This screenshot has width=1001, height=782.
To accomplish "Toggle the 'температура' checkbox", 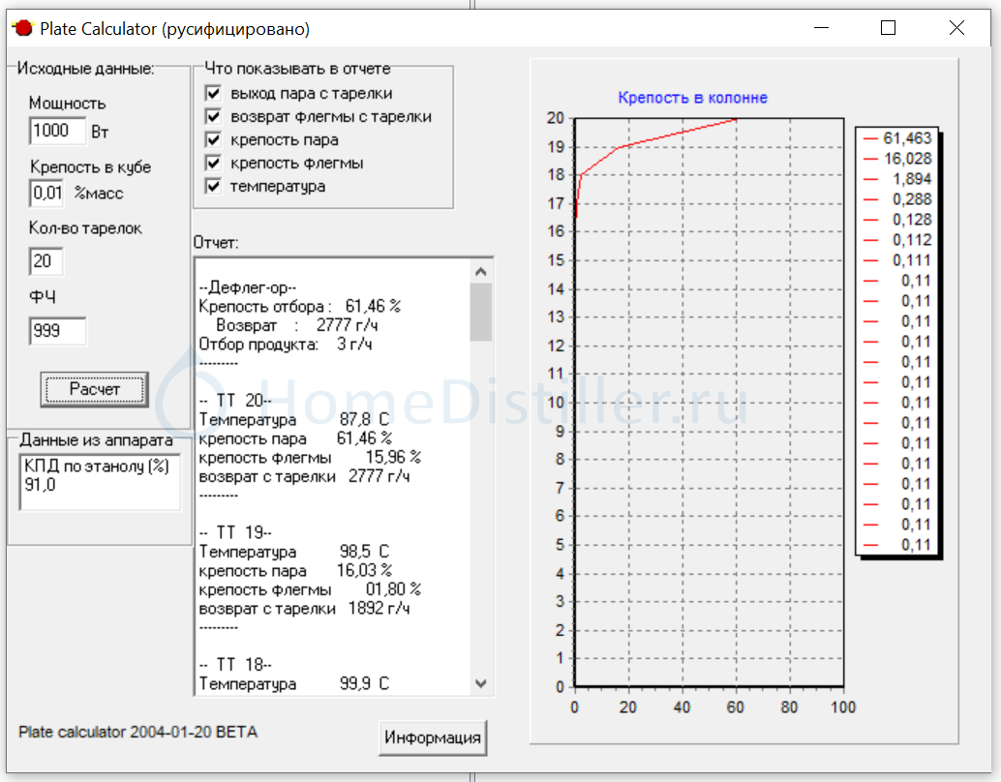I will coord(214,187).
